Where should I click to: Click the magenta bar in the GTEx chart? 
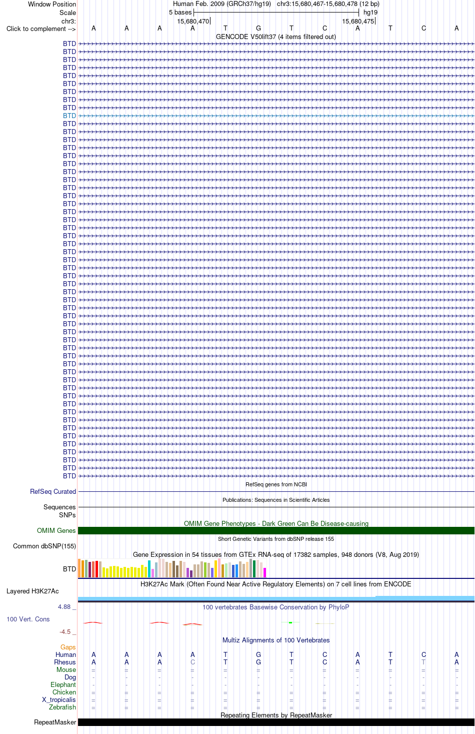pos(265,573)
